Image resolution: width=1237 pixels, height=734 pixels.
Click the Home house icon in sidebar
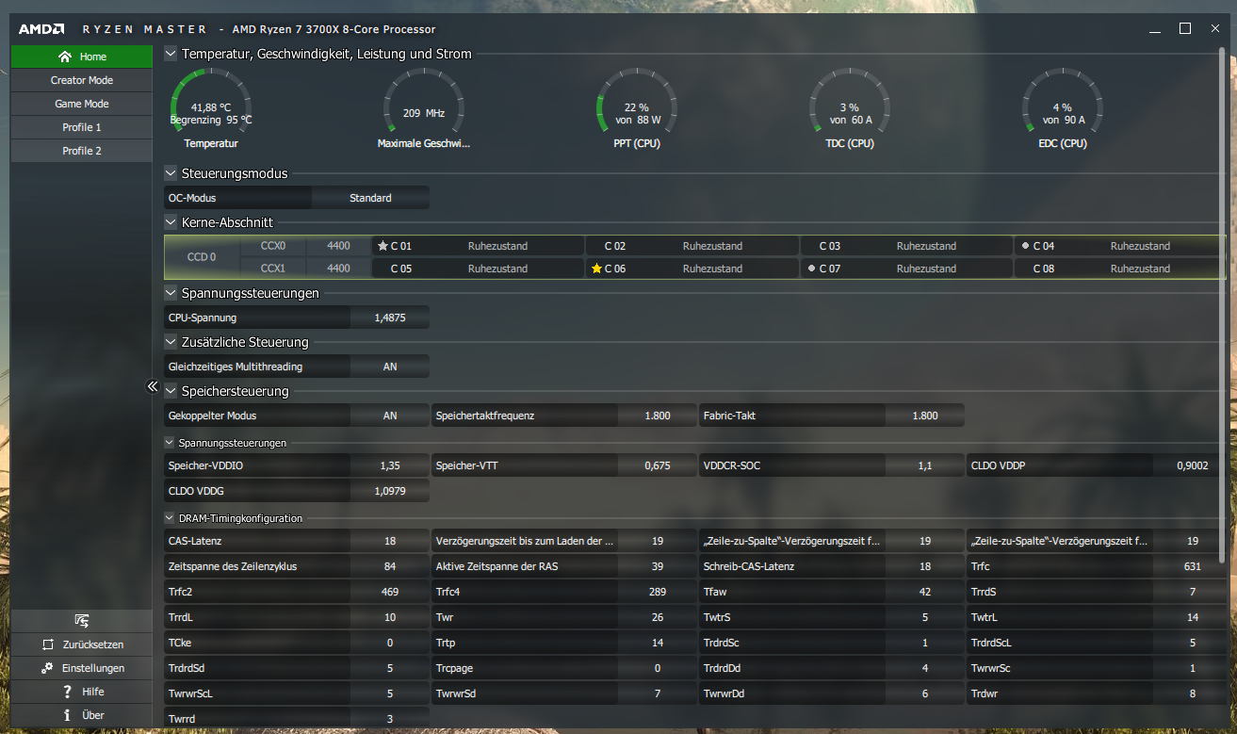coord(65,57)
